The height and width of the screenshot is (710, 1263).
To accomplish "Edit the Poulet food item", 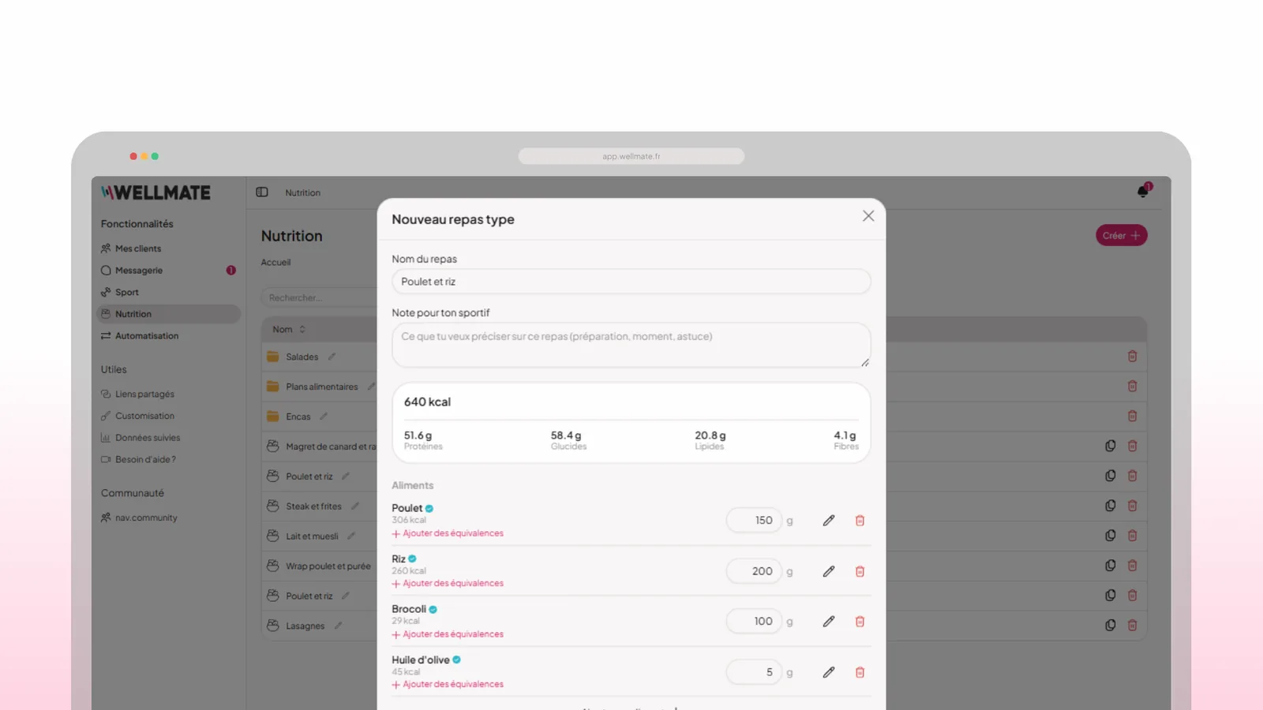I will (829, 521).
